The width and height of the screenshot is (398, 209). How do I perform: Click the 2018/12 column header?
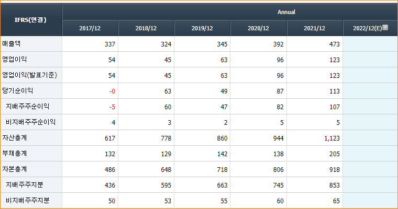pos(146,28)
